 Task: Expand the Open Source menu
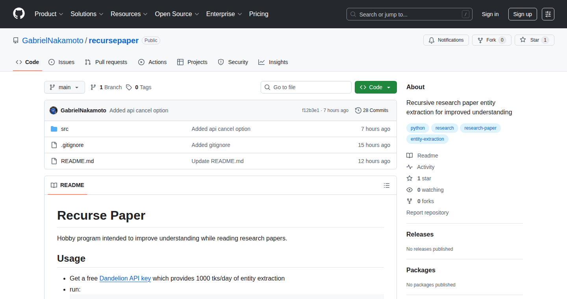tap(177, 14)
